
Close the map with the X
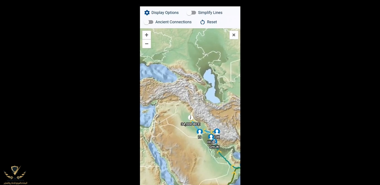234,35
